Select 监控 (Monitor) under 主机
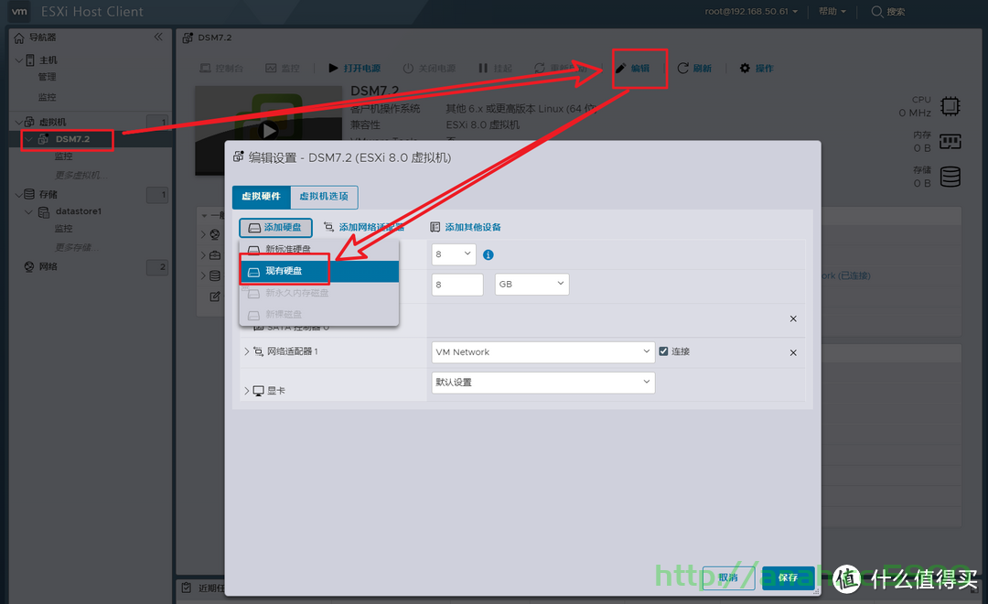This screenshot has width=988, height=604. [47, 97]
